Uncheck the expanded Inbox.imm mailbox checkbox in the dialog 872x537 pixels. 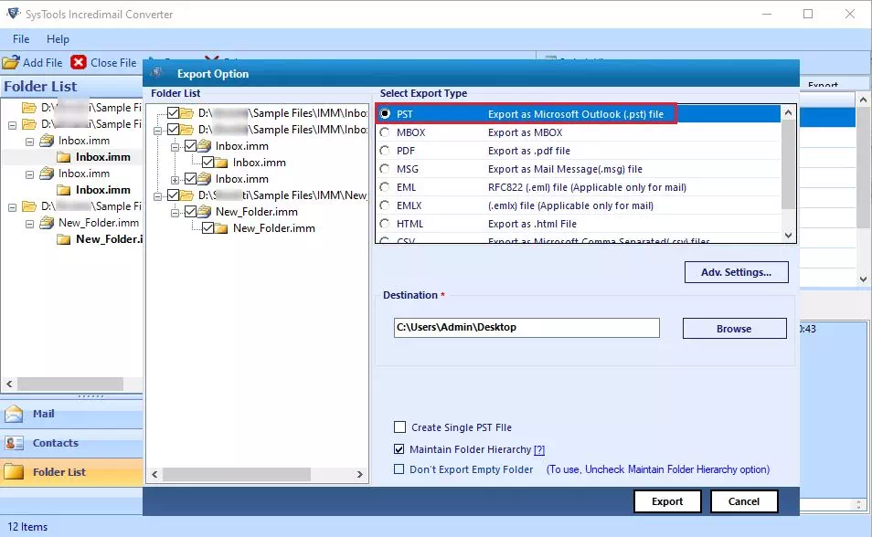[190, 146]
